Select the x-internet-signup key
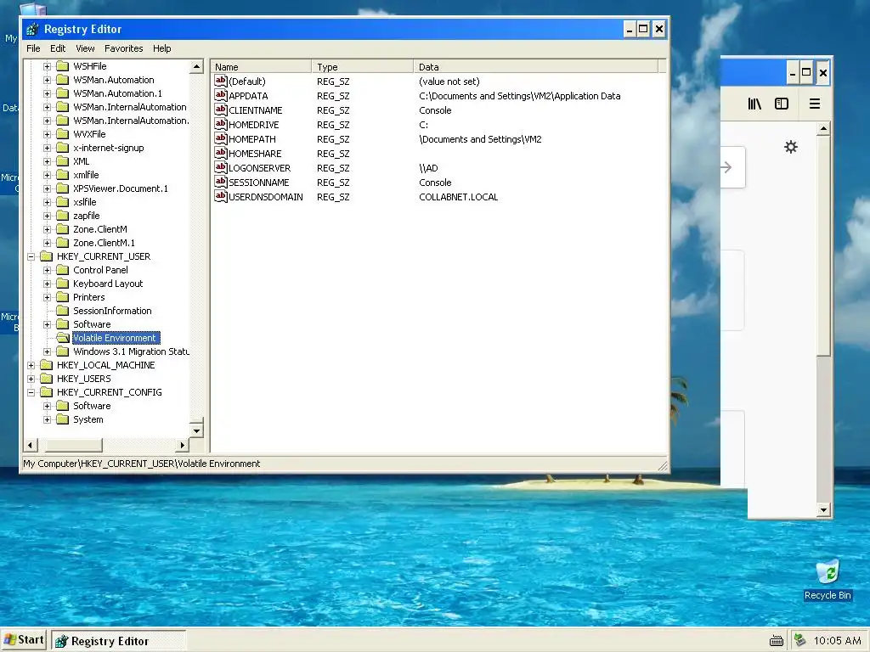 [x=108, y=148]
